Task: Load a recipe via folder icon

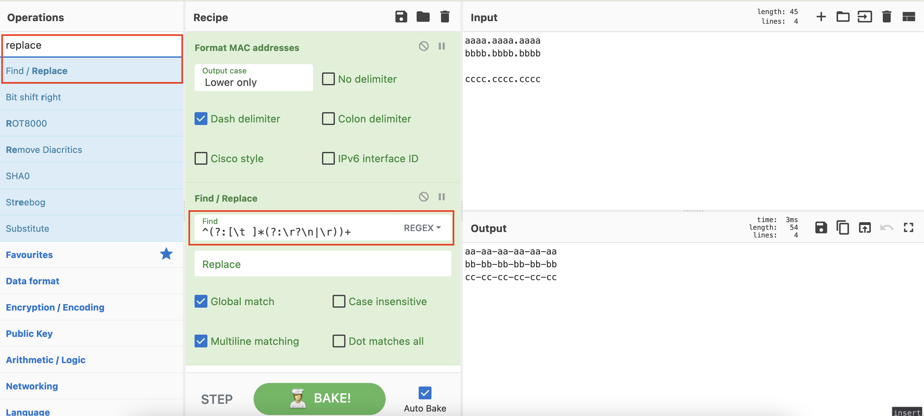Action: [423, 17]
